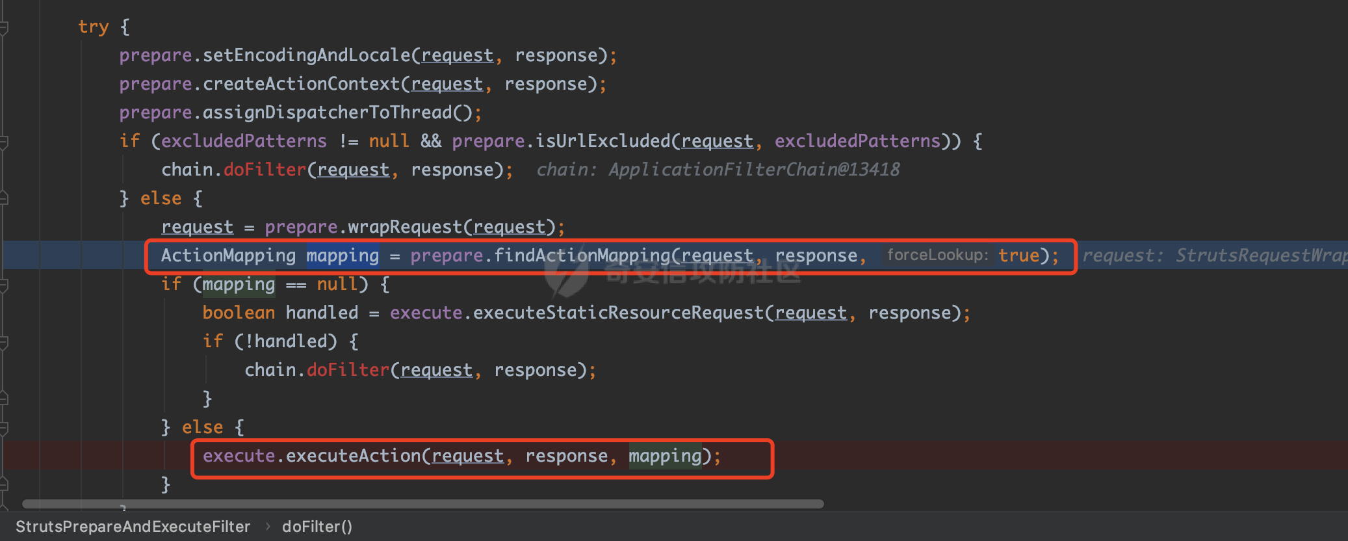Click the ApplicationFilterChain inline debug value

(x=718, y=170)
